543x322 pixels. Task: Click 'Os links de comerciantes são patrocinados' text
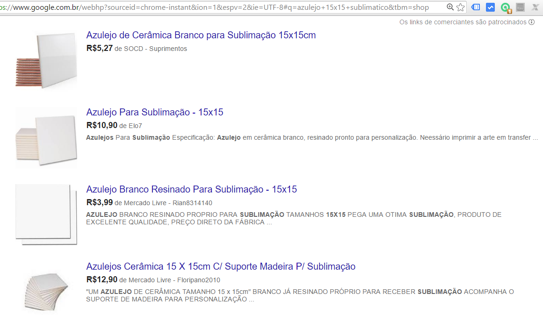[x=463, y=22]
